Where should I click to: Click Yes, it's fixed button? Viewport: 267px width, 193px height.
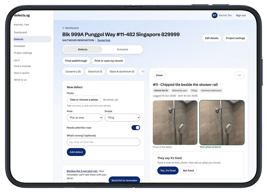tap(168, 170)
